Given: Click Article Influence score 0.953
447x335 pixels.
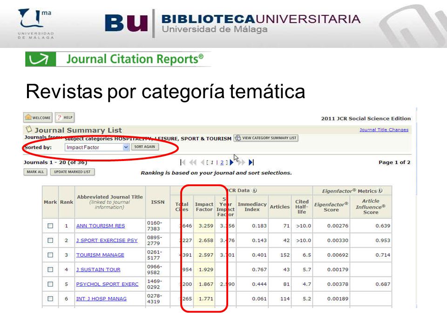Looking at the screenshot, I should [x=383, y=240].
